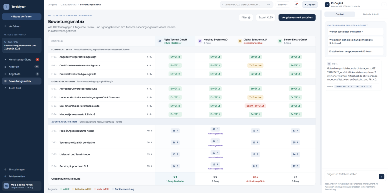
Task: Click the 14 P score for Lieferzeit und Termintreue
Action: coord(296,154)
